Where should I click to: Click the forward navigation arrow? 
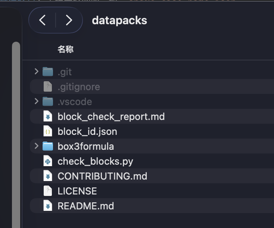(69, 20)
